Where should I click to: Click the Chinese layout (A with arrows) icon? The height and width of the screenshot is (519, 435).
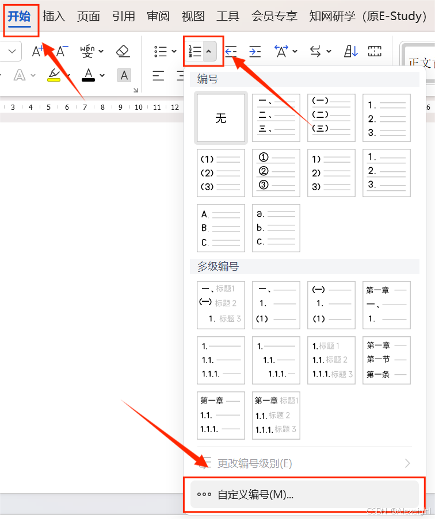point(281,51)
